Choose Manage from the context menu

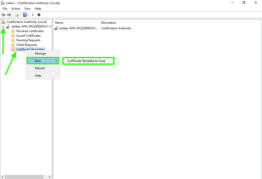(x=40, y=53)
